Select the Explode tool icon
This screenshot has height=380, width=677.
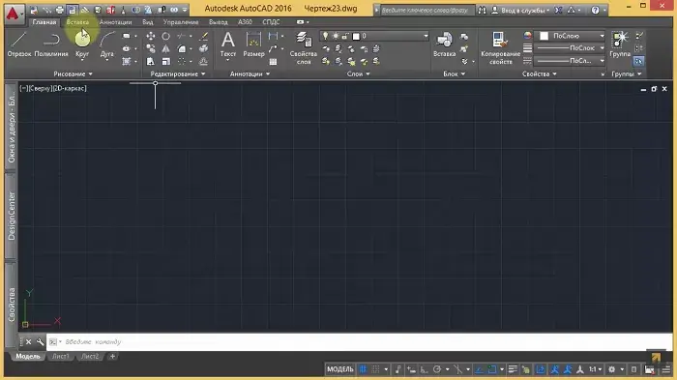(x=203, y=48)
